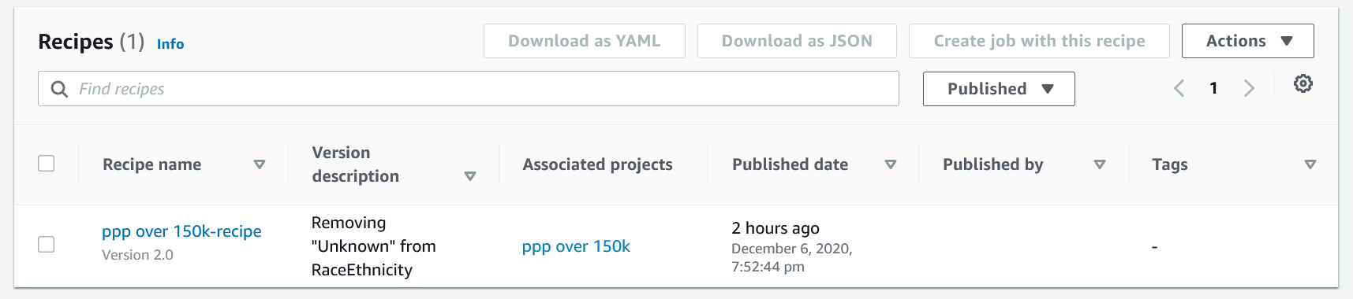Go to previous page arrow
1353x299 pixels.
(1179, 88)
